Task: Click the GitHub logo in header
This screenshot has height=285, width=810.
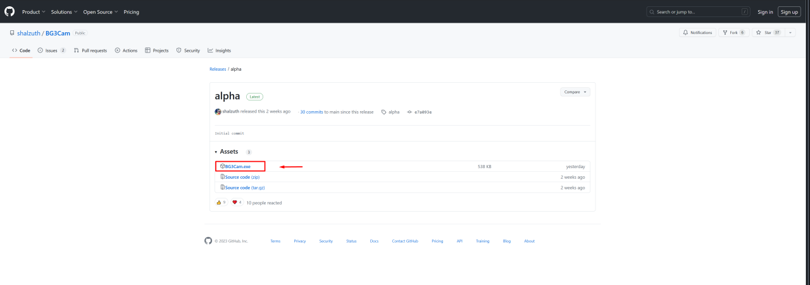Action: (9, 11)
